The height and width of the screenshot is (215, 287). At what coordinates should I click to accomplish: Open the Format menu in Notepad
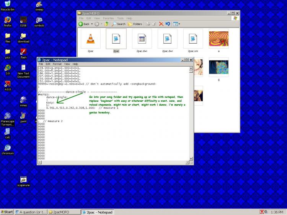point(57,64)
